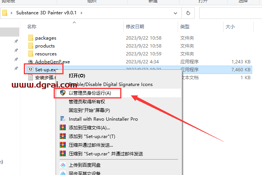Sort files by the 名称 column header
262x175 pixels.
32,27
